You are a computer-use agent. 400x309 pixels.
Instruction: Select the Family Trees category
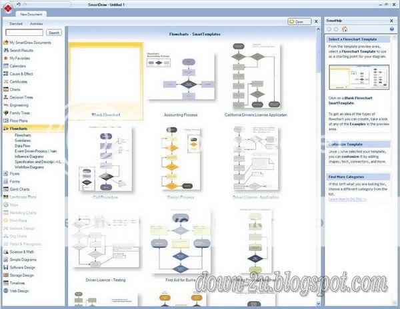click(20, 113)
